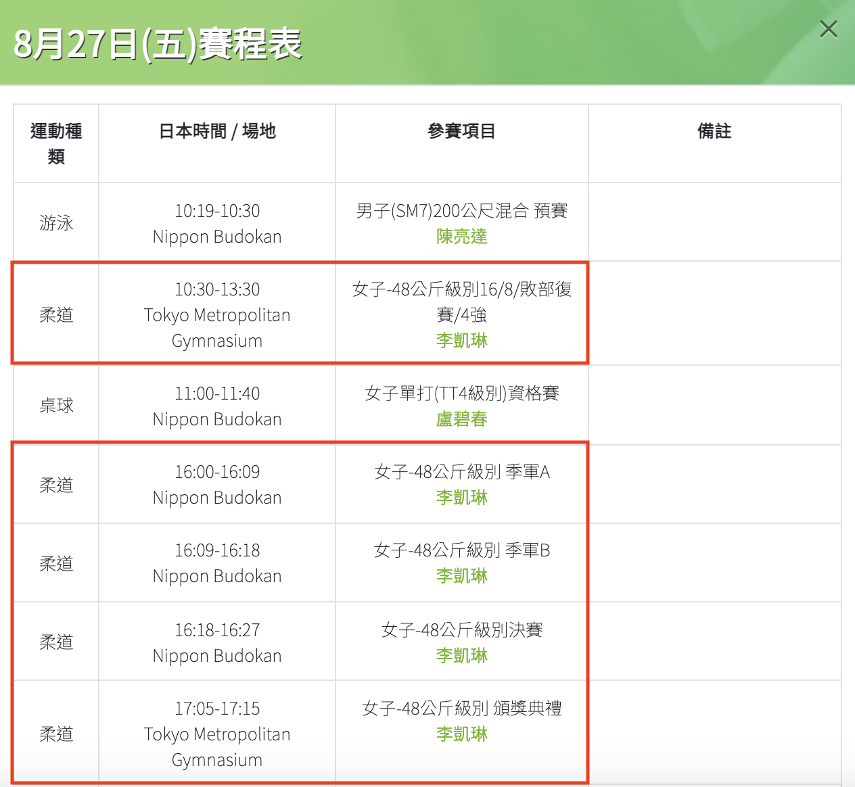
Task: Open athlete link 盧碧春
Action: (x=461, y=419)
